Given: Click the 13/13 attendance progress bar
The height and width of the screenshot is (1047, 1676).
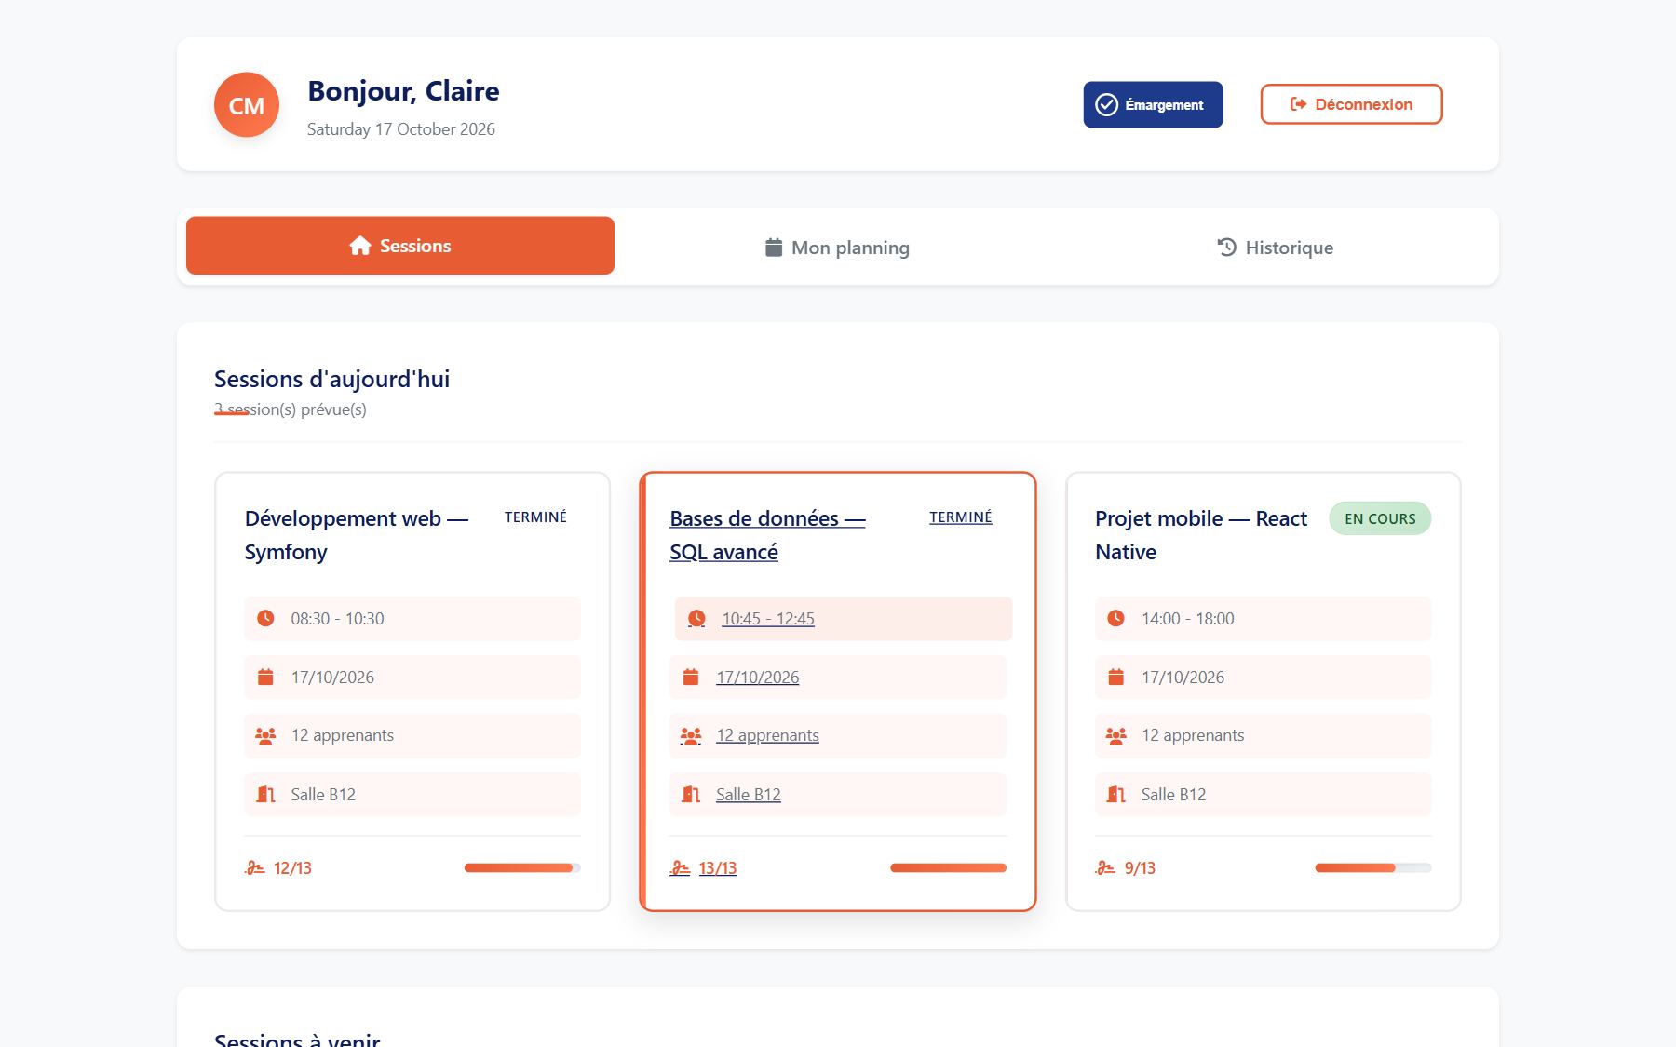Looking at the screenshot, I should [x=948, y=867].
